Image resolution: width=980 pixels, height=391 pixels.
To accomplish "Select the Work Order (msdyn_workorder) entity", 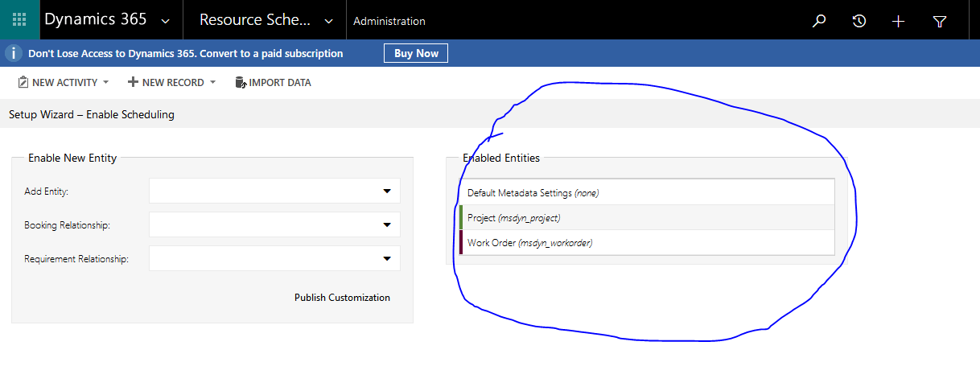I will (x=647, y=242).
